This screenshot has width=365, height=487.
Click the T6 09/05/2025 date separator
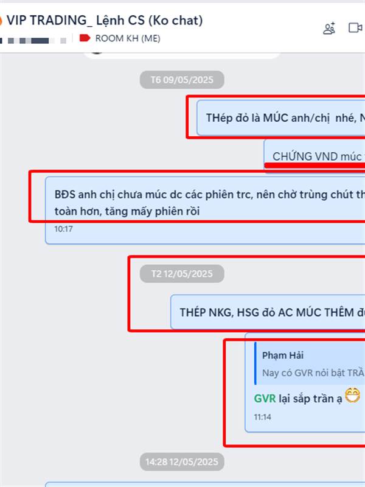(182, 80)
